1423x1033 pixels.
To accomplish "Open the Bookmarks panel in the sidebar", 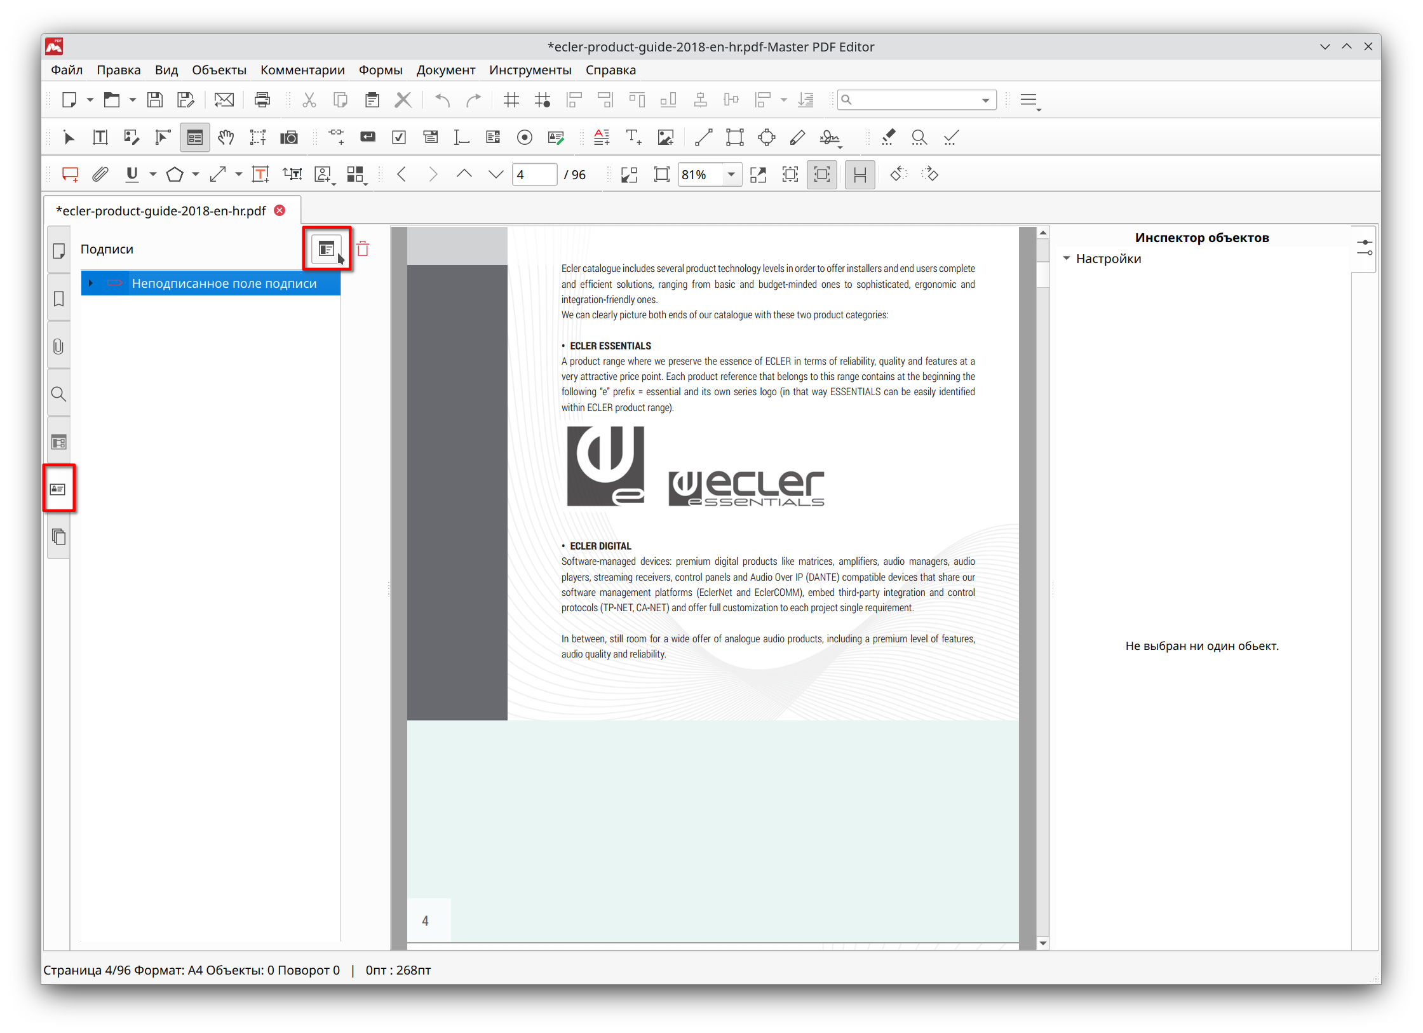I will click(58, 299).
